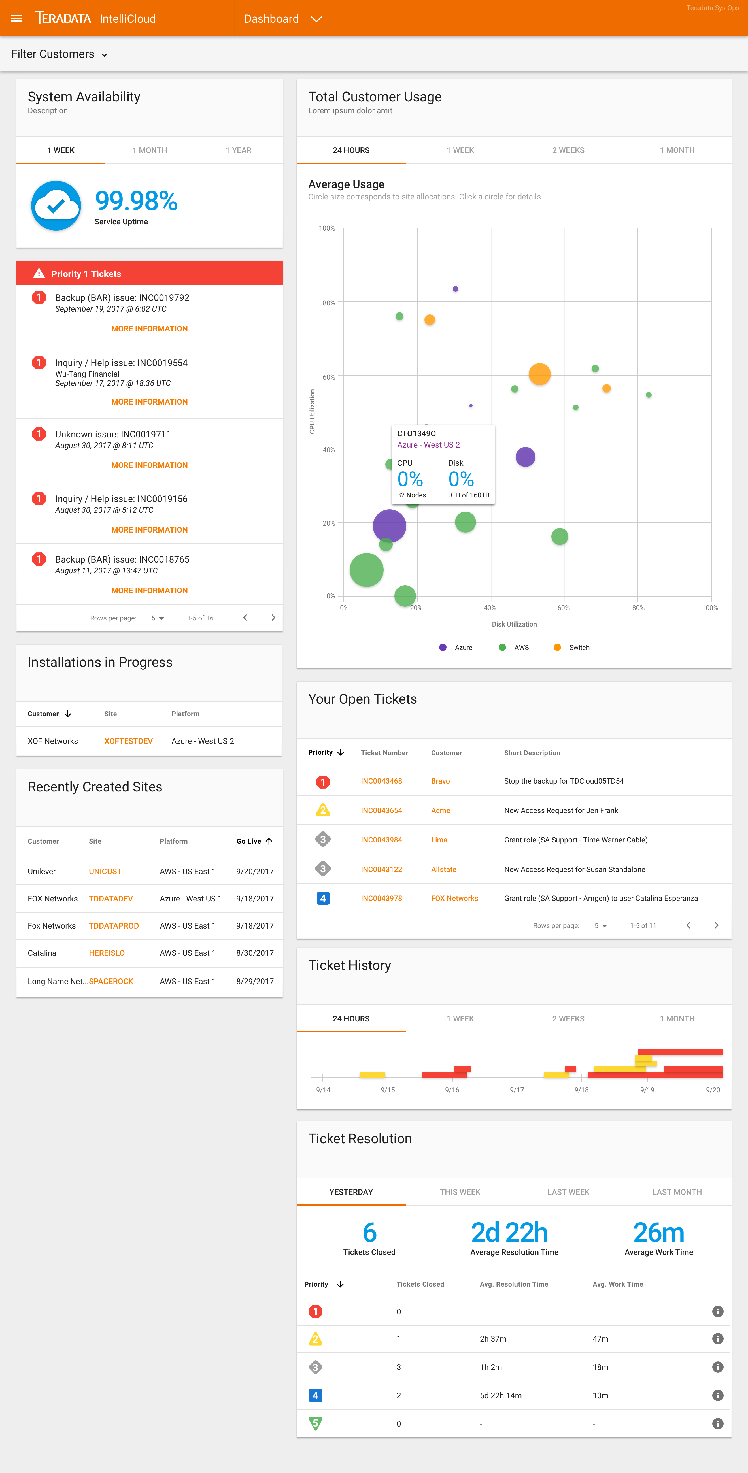748x1473 pixels.
Task: Switch Ticket Resolution to LAST WEEK
Action: (x=568, y=1192)
